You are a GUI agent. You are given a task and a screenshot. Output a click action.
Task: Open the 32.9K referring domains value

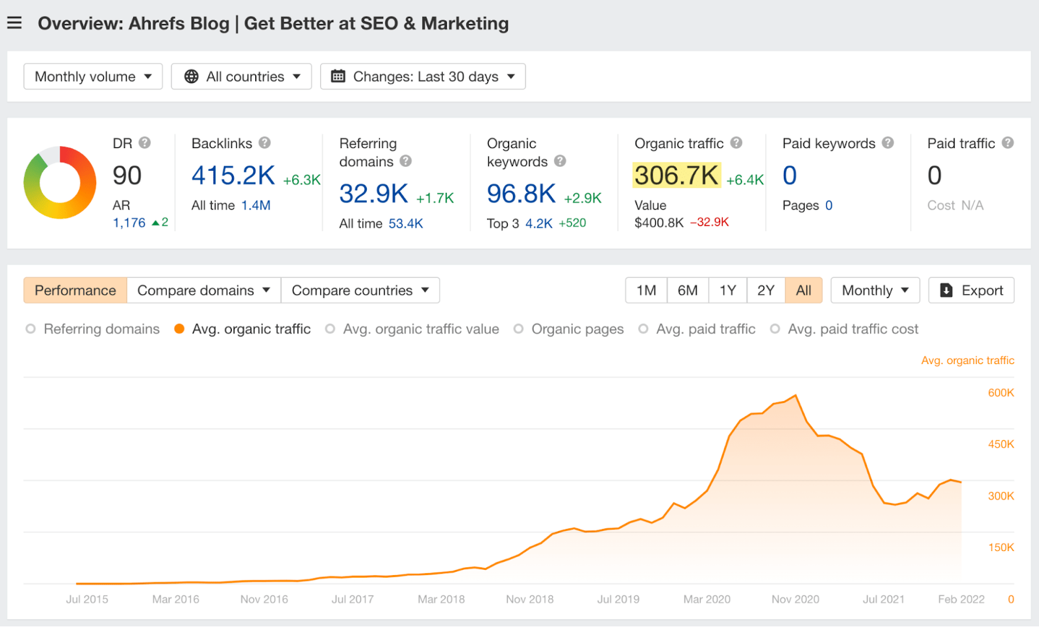pos(373,193)
